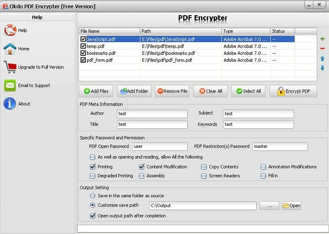Click the PDF Open Password field

click(x=160, y=146)
